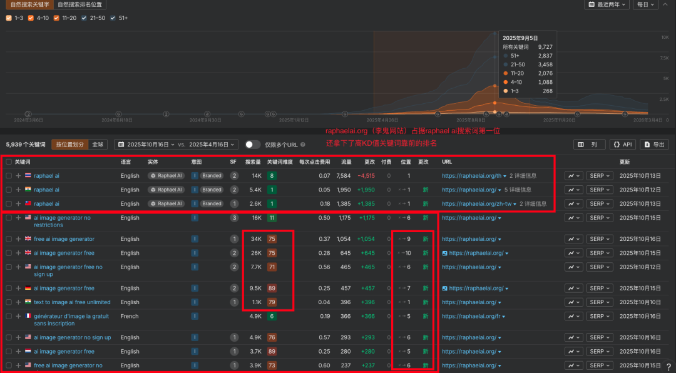
Task: Click the image SERP feature icon on the 9.5K 'ai image generator free' URL
Action: point(444,288)
